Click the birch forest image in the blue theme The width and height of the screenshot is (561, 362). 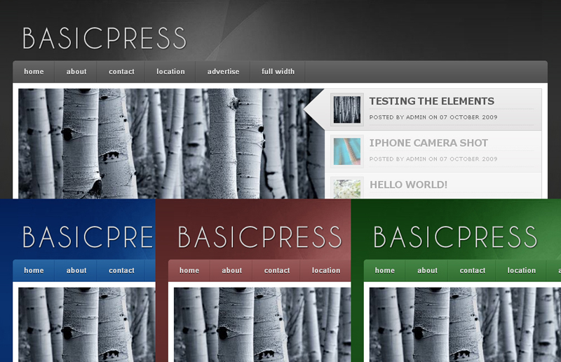point(86,325)
